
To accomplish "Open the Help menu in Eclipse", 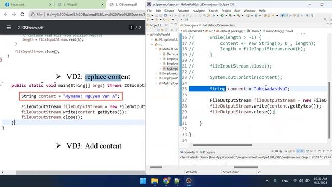I will [262, 11].
